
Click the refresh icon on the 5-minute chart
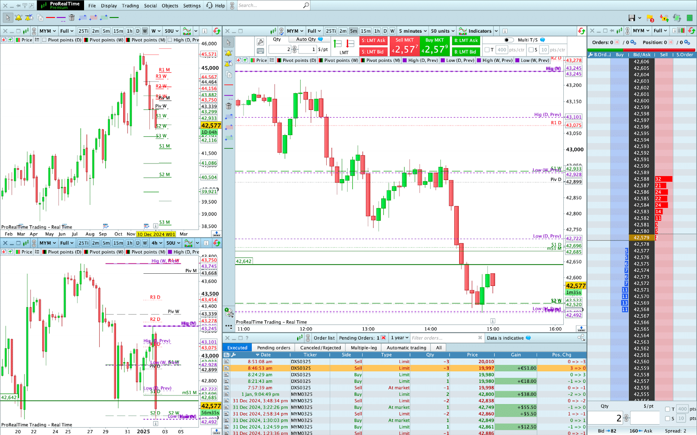click(x=582, y=31)
